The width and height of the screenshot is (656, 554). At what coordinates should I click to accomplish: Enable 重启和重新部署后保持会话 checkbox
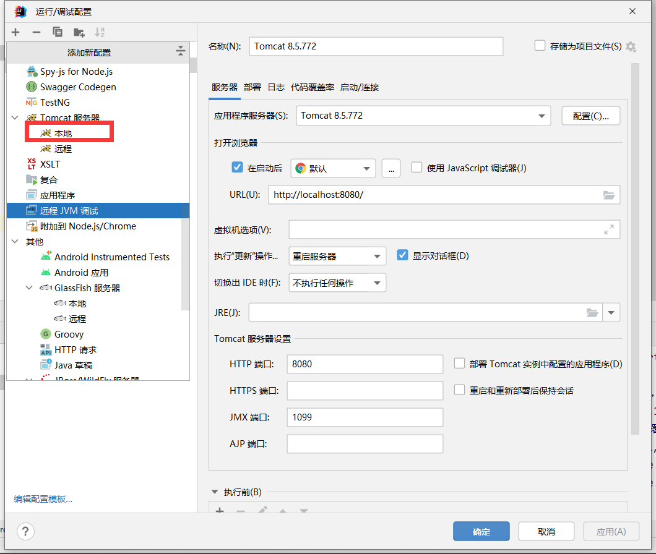459,390
